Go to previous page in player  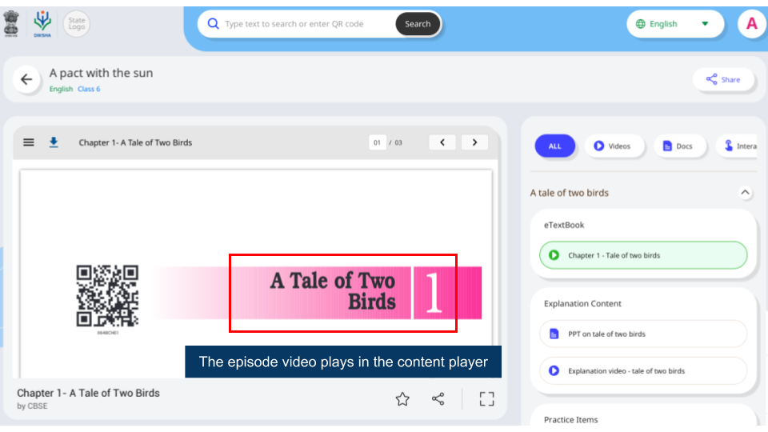click(x=442, y=142)
